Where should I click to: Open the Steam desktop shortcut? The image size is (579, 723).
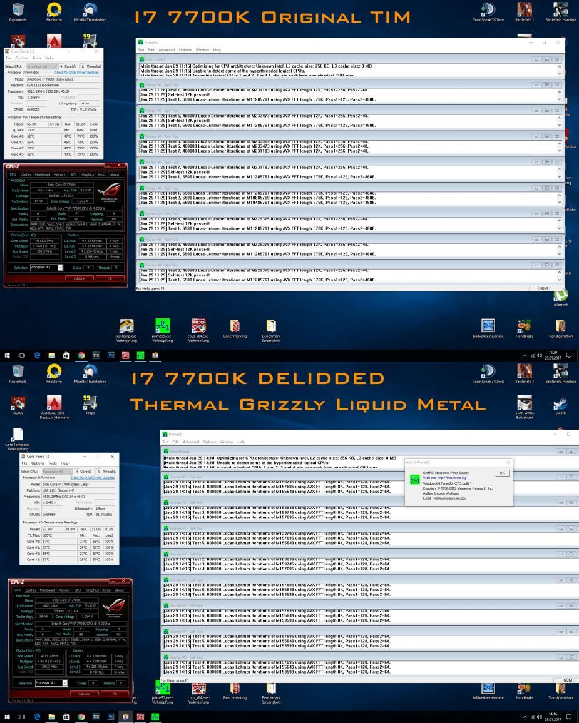(560, 405)
